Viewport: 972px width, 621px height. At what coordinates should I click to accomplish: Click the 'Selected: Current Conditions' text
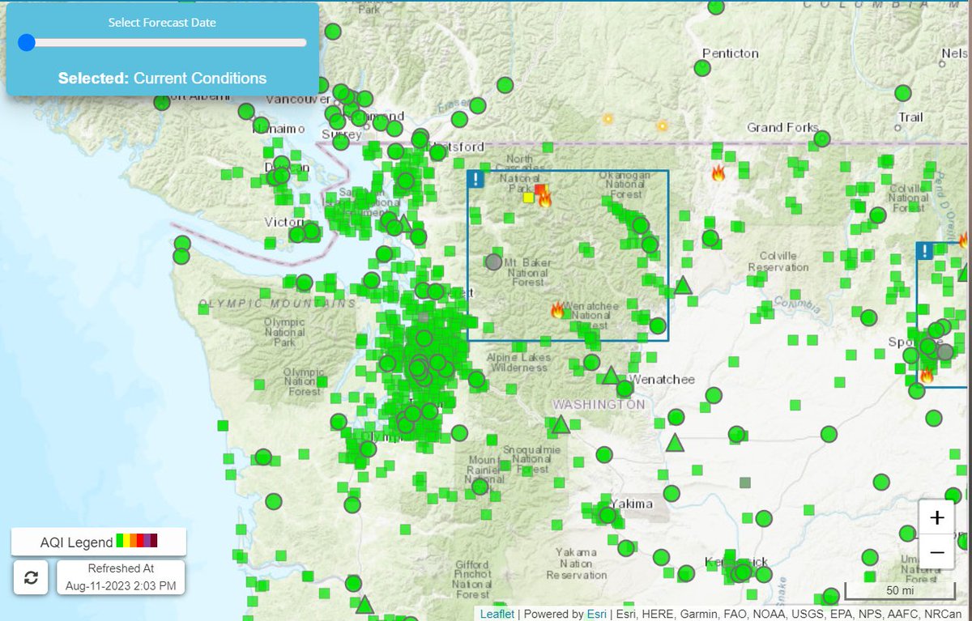click(162, 79)
